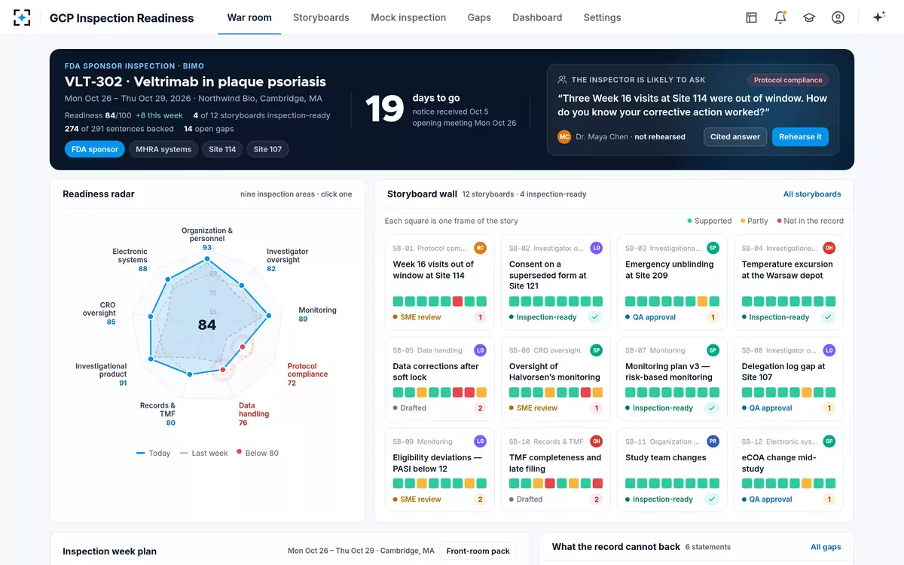Click Dr. Maya Chen's MC avatar

pyautogui.click(x=564, y=136)
